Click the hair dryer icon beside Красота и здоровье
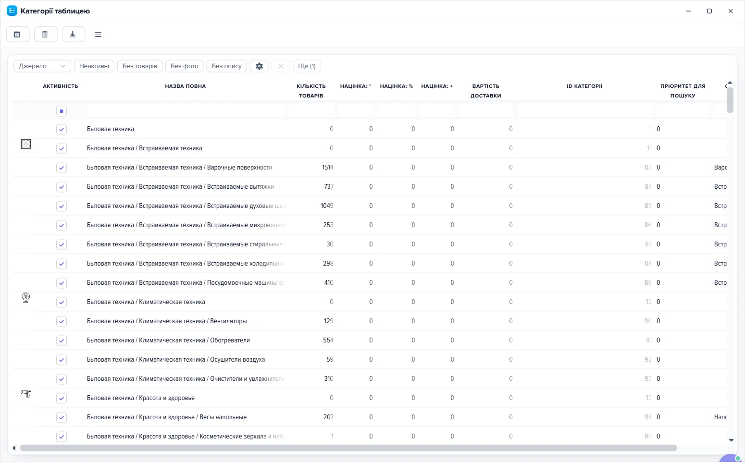This screenshot has width=745, height=462. click(x=26, y=394)
